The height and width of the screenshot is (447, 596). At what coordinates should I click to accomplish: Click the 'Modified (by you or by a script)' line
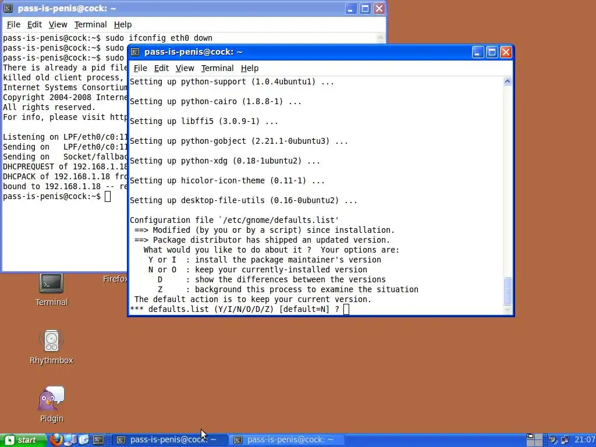(264, 230)
